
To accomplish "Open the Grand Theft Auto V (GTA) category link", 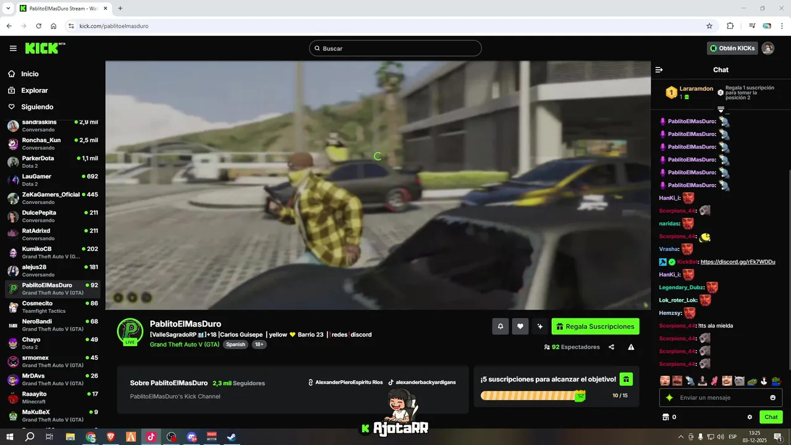I will pos(184,344).
